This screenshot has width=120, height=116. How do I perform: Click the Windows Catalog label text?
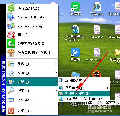pyautogui.click(x=30, y=26)
